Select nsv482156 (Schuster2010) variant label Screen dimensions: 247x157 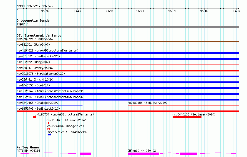coord(147,103)
